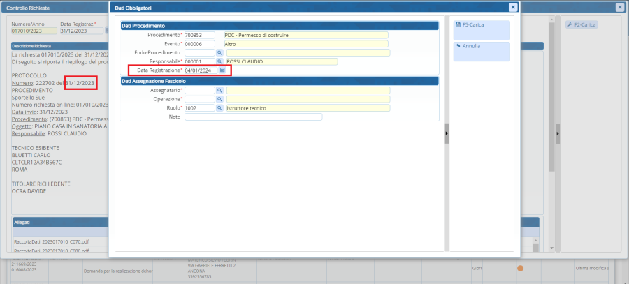
Task: Click the empty Assegnatario code field
Action: click(199, 91)
